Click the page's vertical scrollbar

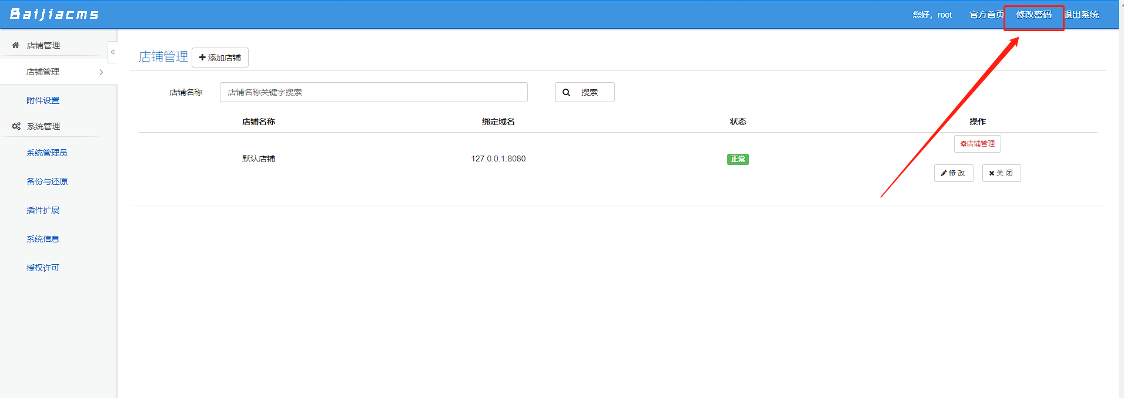click(1121, 199)
